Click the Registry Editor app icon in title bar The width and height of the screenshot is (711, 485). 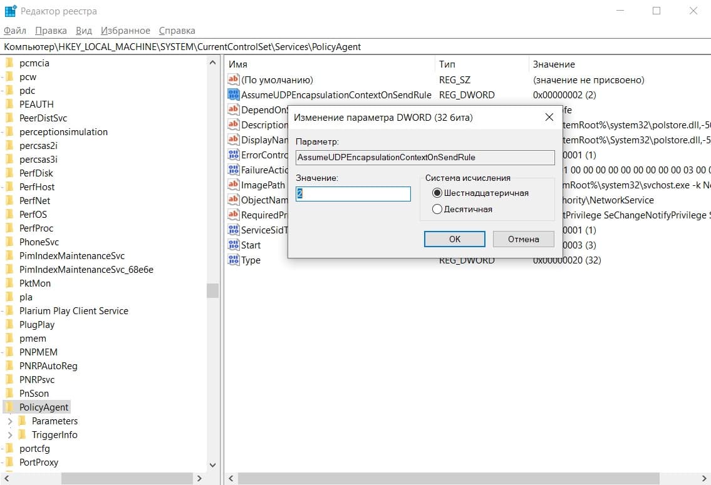tap(10, 11)
